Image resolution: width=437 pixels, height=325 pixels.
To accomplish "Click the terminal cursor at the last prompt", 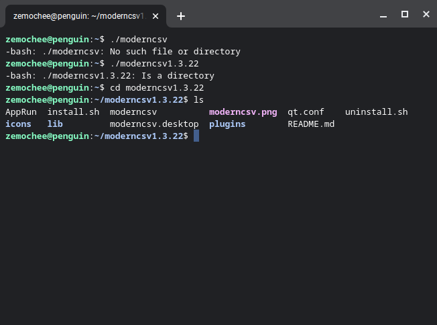I will [x=196, y=136].
